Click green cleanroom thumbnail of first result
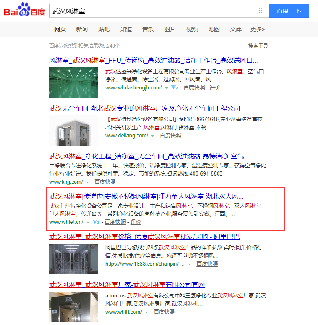This screenshot has width=318, height=325. point(74,82)
